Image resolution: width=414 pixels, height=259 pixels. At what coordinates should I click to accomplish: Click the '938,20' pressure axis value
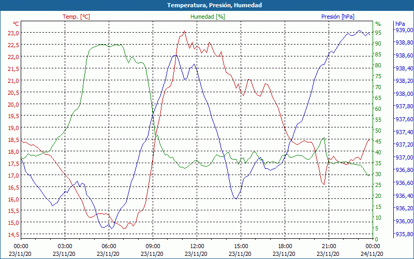pyautogui.click(x=404, y=81)
